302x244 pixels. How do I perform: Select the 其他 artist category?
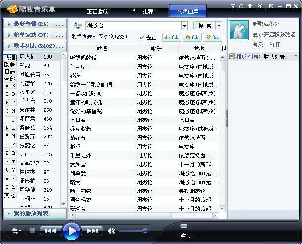click(10, 196)
